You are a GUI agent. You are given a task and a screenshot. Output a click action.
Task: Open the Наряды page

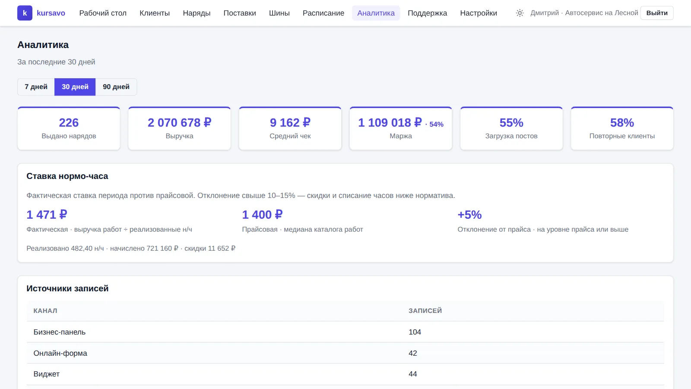[197, 13]
